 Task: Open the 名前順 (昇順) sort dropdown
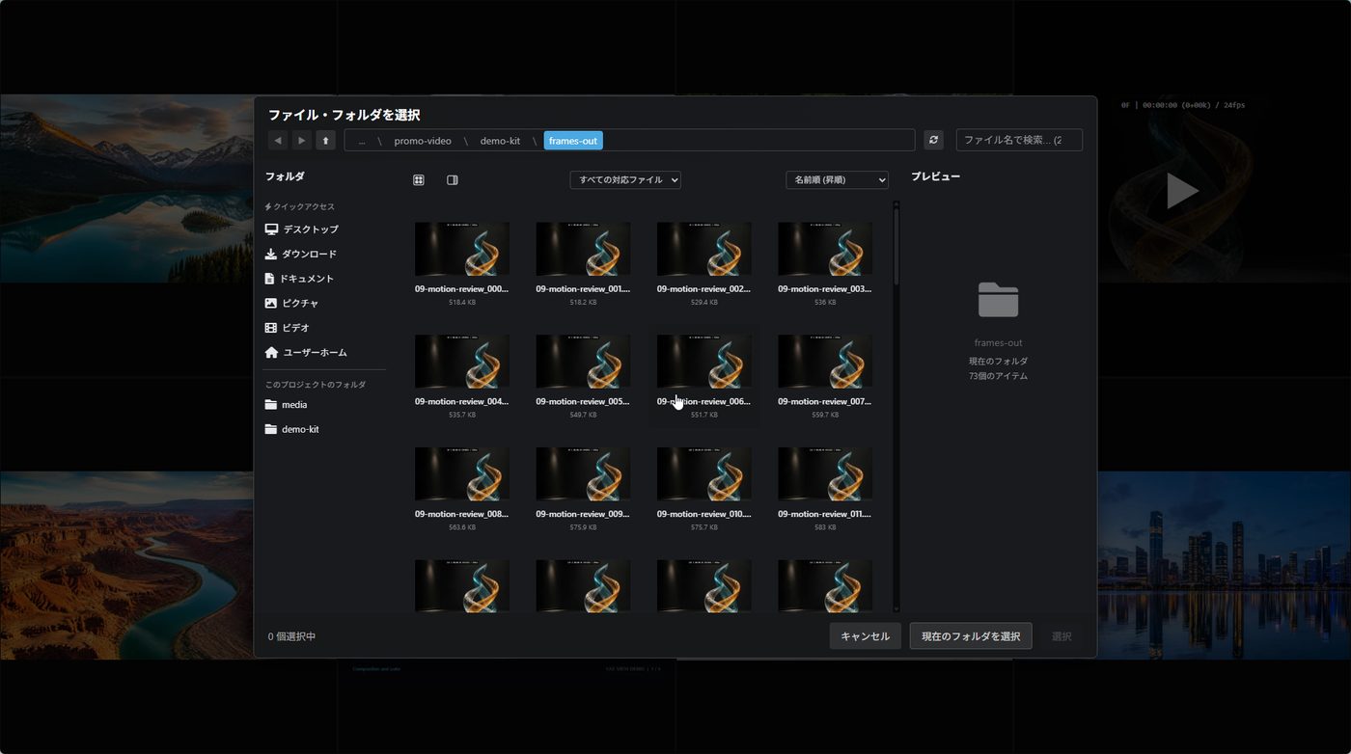(x=837, y=180)
